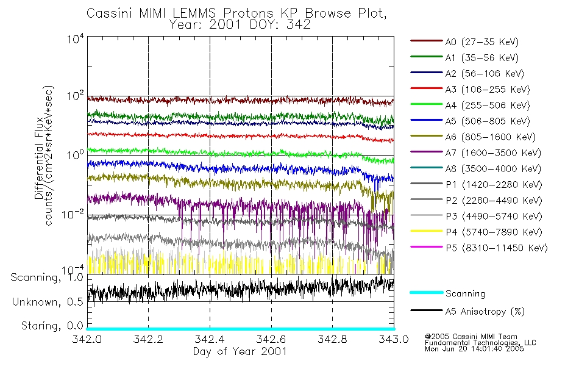Click the x-axis tick label 342.4

210,339
